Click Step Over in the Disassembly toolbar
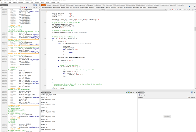 tap(32, 7)
